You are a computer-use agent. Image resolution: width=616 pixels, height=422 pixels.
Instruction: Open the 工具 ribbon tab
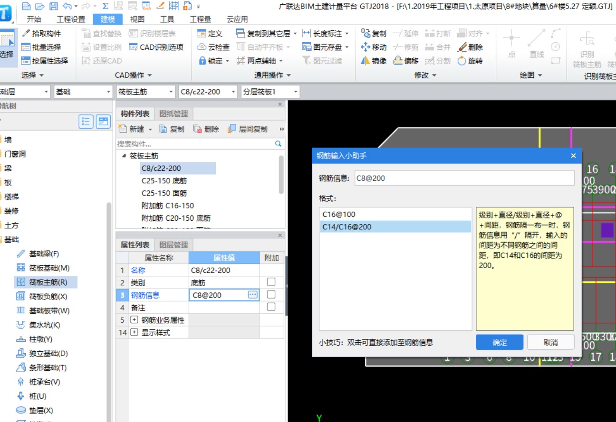tap(167, 19)
